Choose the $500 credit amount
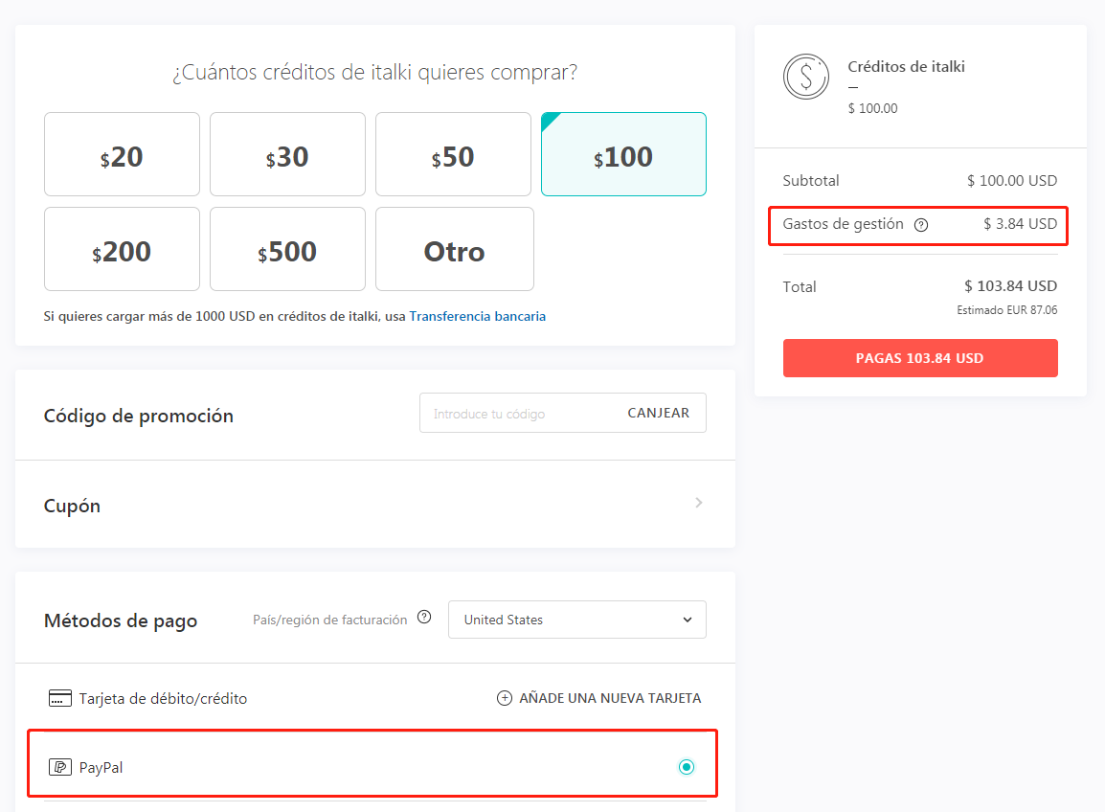The width and height of the screenshot is (1105, 812). pyautogui.click(x=287, y=249)
